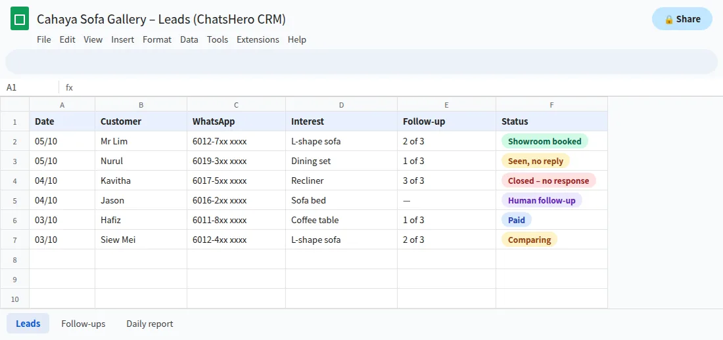Viewport: 723px width, 340px height.
Task: Select column F header
Action: point(552,104)
